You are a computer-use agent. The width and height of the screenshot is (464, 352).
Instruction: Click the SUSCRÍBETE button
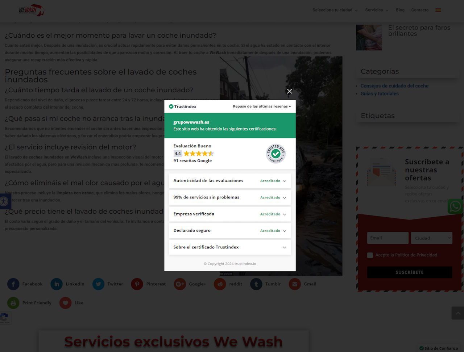click(x=410, y=272)
